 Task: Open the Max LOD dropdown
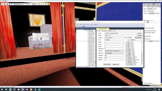coord(154,13)
